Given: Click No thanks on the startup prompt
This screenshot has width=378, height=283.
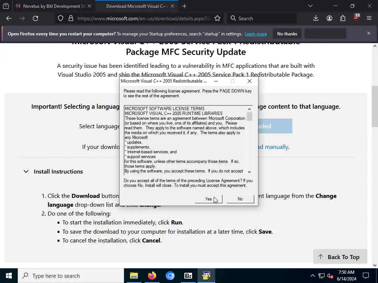Looking at the screenshot, I should pyautogui.click(x=287, y=34).
